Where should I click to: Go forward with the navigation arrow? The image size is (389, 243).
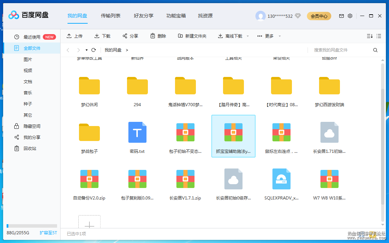78,50
